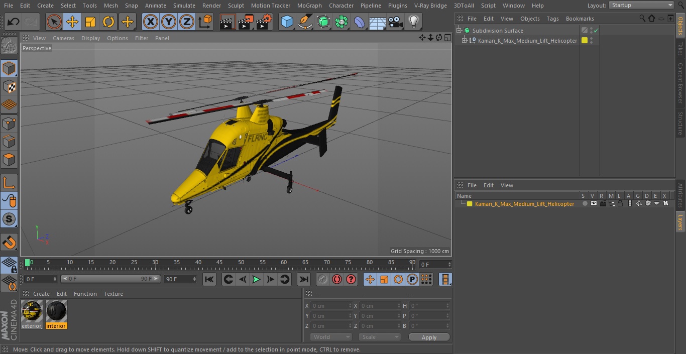Select the Scale tool
Viewport: 686px width, 354px height.
90,22
